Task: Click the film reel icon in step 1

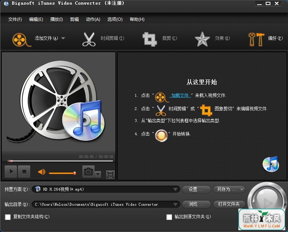Action: (162, 97)
